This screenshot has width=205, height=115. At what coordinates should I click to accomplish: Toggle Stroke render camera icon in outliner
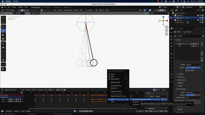[202, 18]
